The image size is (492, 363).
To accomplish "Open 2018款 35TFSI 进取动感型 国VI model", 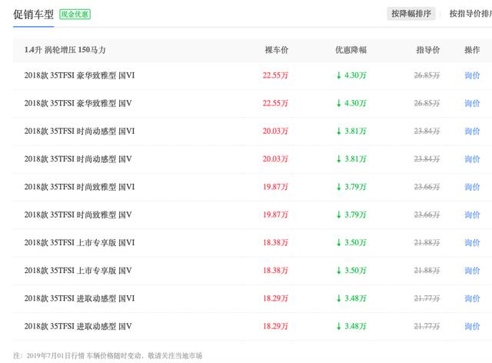I will (x=80, y=298).
